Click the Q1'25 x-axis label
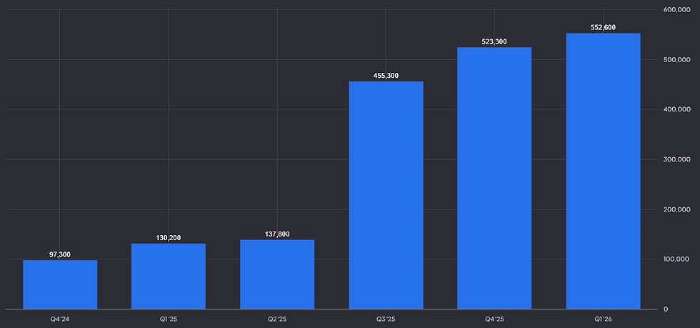 [x=169, y=320]
